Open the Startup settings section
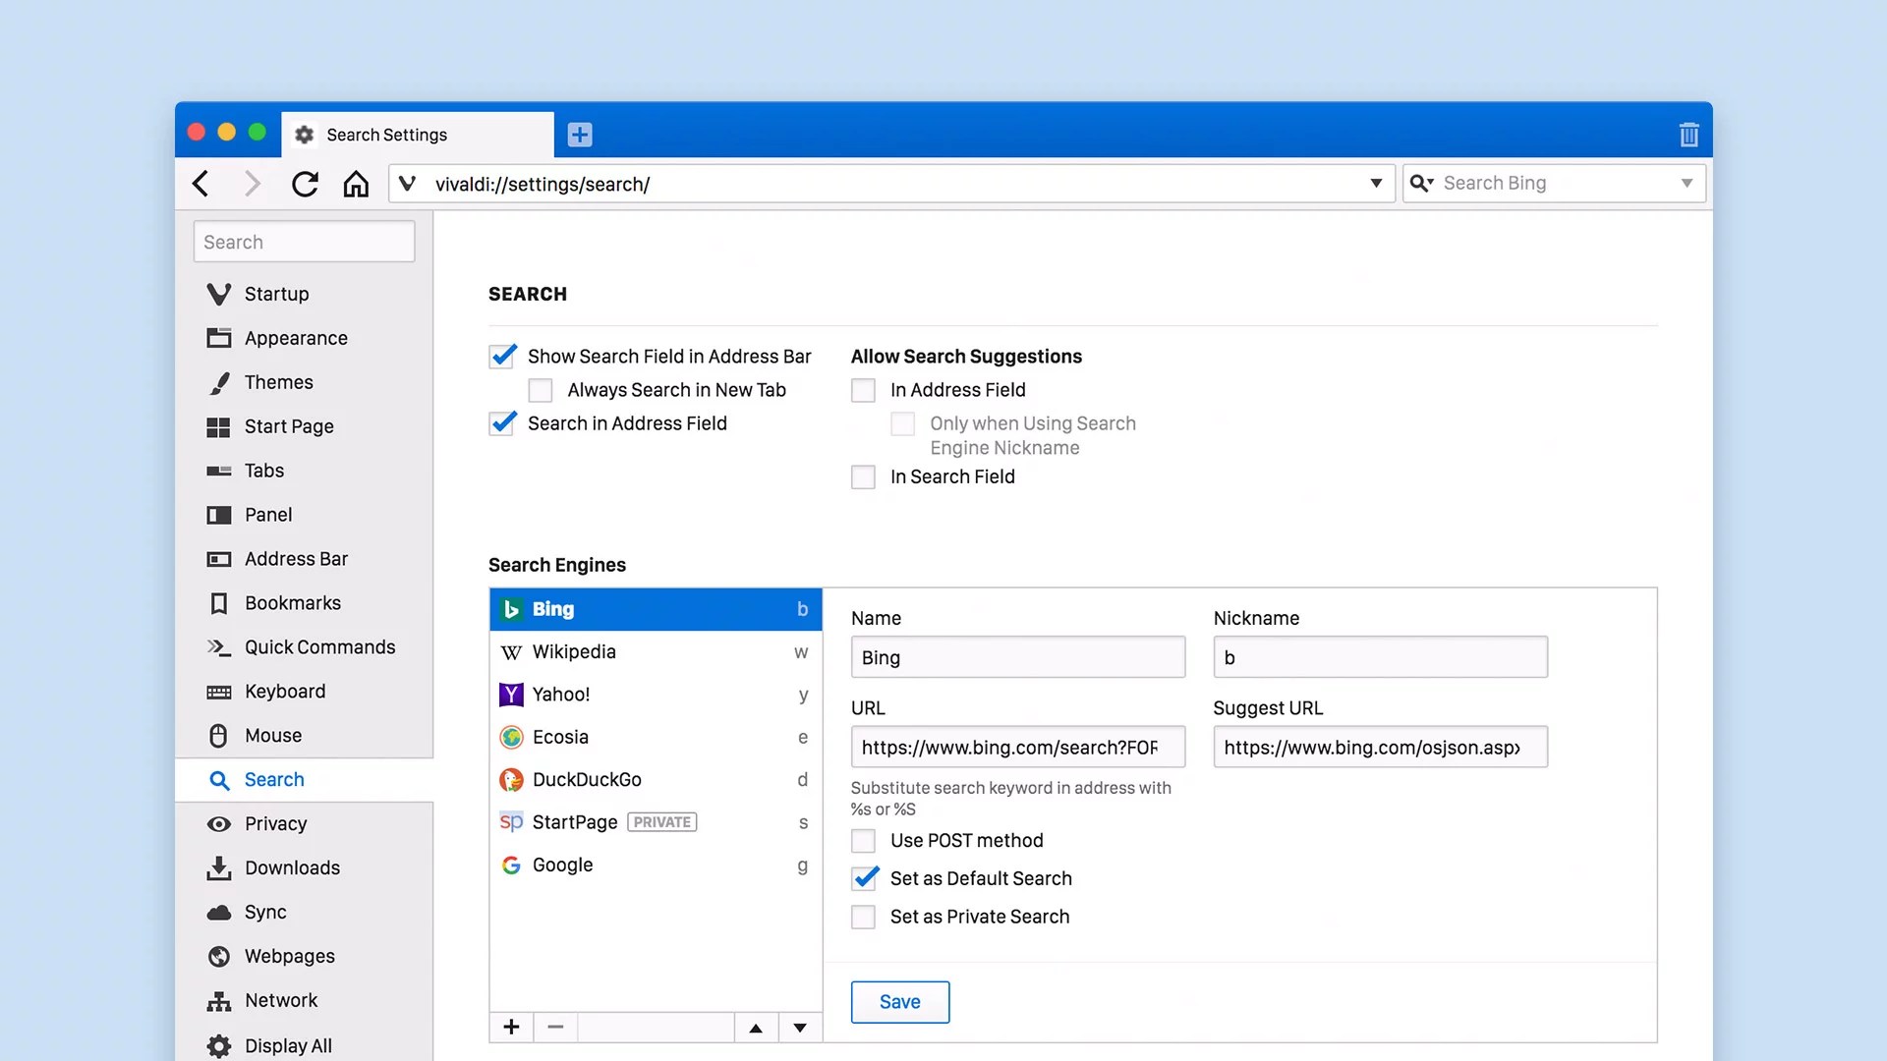This screenshot has width=1887, height=1061. (x=276, y=294)
